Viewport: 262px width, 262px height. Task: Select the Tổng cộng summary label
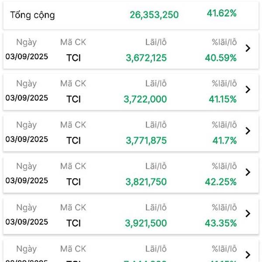(x=33, y=15)
